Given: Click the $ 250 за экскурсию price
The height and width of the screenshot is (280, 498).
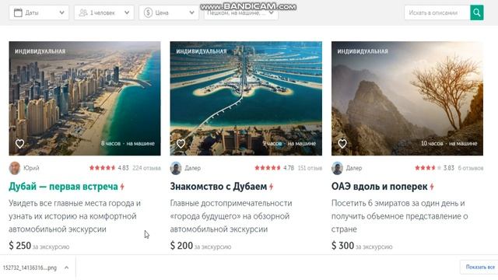Looking at the screenshot, I should (x=39, y=246).
